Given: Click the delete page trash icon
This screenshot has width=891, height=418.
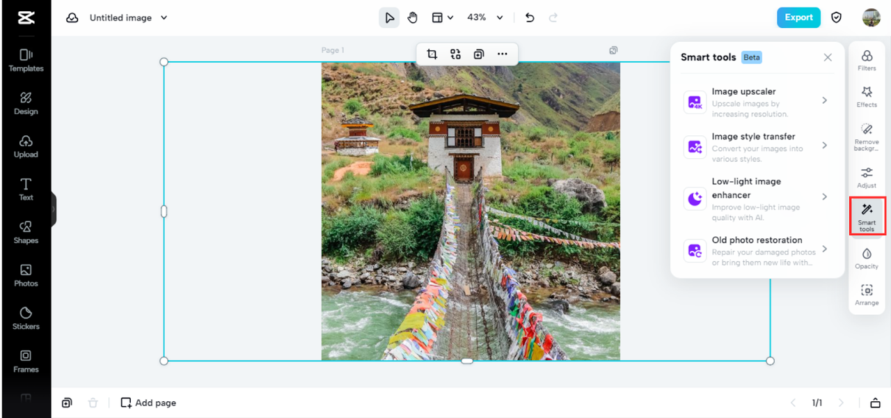Looking at the screenshot, I should point(93,403).
